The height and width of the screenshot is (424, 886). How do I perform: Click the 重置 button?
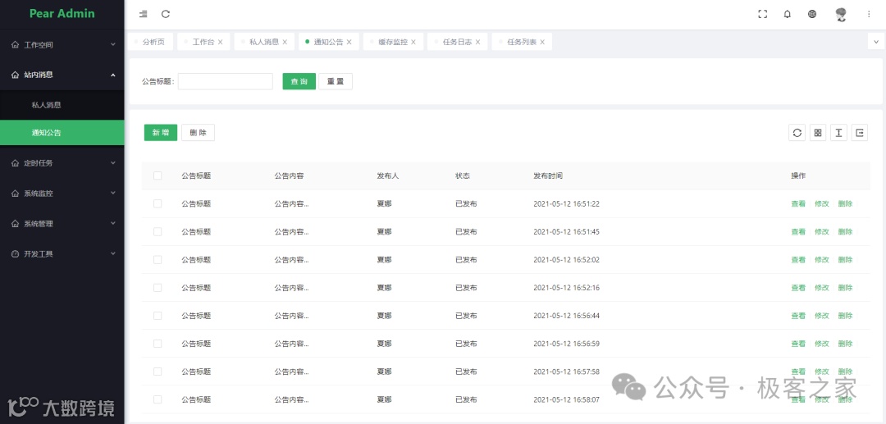[336, 81]
